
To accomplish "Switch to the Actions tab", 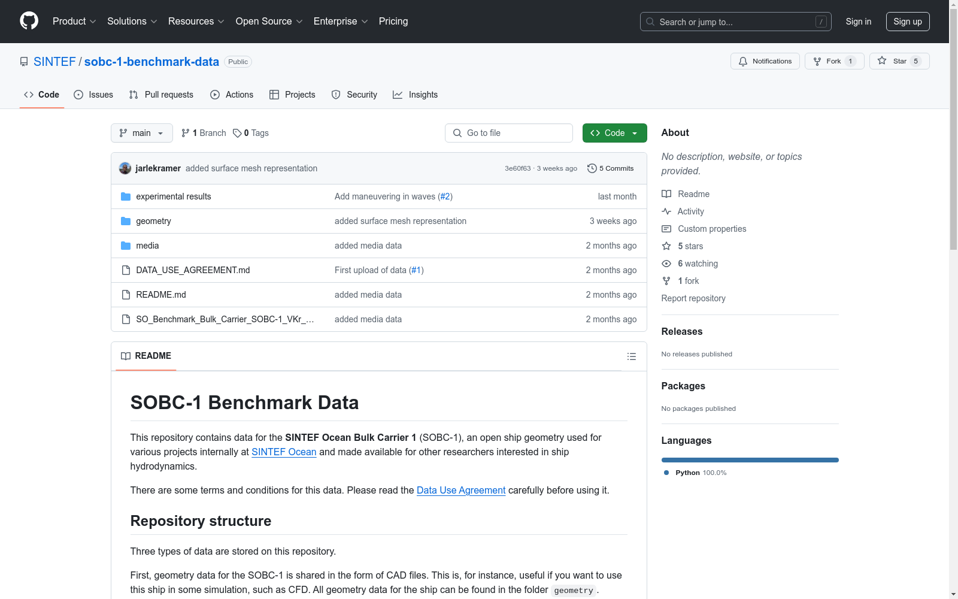I will click(232, 95).
